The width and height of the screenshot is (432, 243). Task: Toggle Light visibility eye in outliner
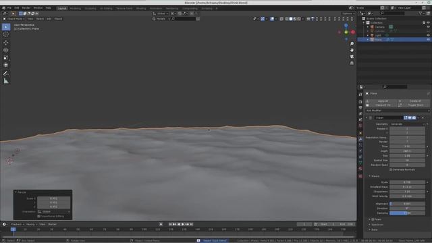point(428,35)
